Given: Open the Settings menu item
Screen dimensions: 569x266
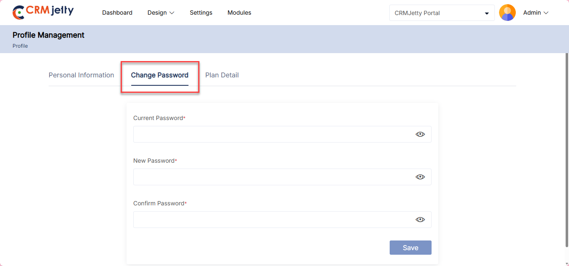Looking at the screenshot, I should click(x=201, y=13).
